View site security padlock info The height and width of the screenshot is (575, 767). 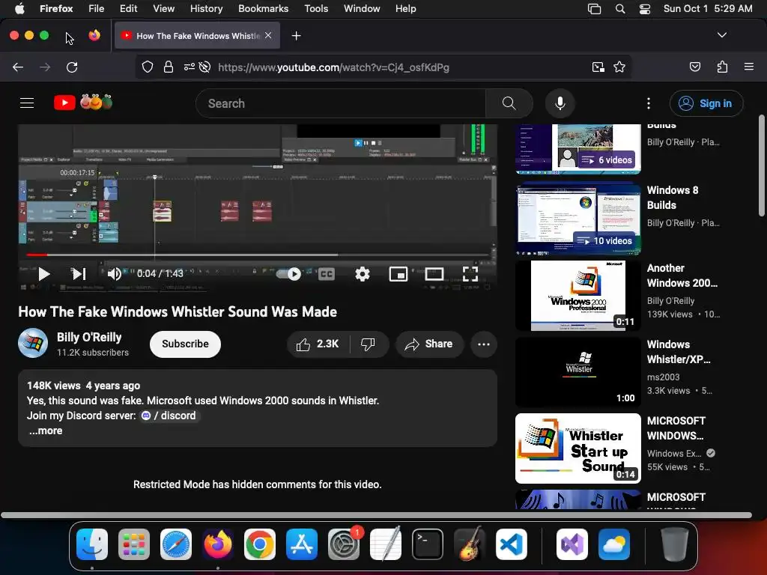[x=169, y=67]
